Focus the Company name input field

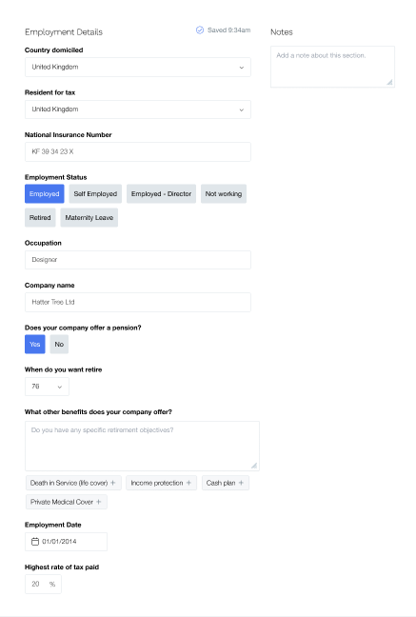tap(138, 302)
